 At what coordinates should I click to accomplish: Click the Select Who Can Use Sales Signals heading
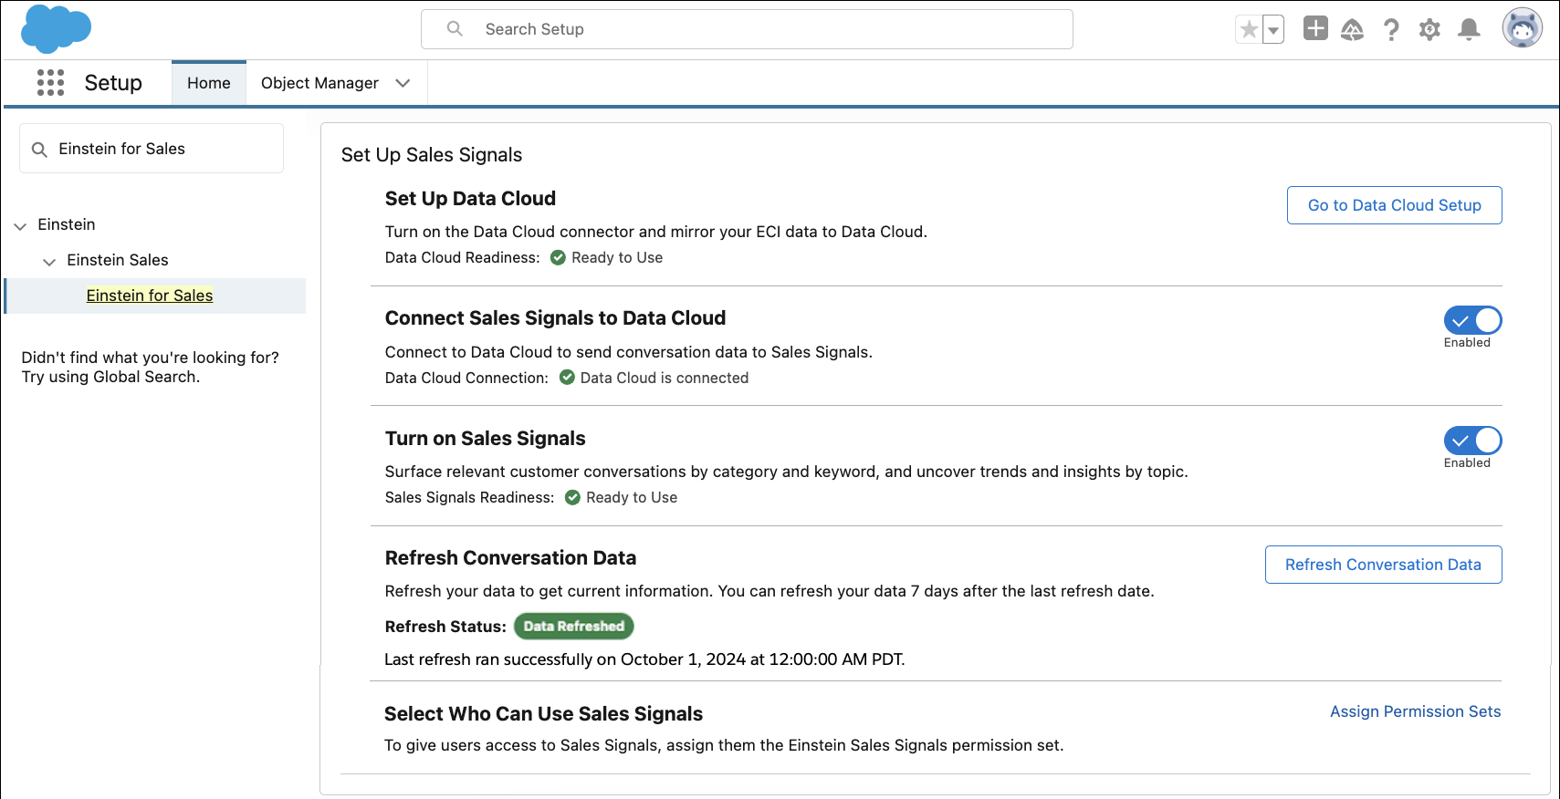point(543,714)
